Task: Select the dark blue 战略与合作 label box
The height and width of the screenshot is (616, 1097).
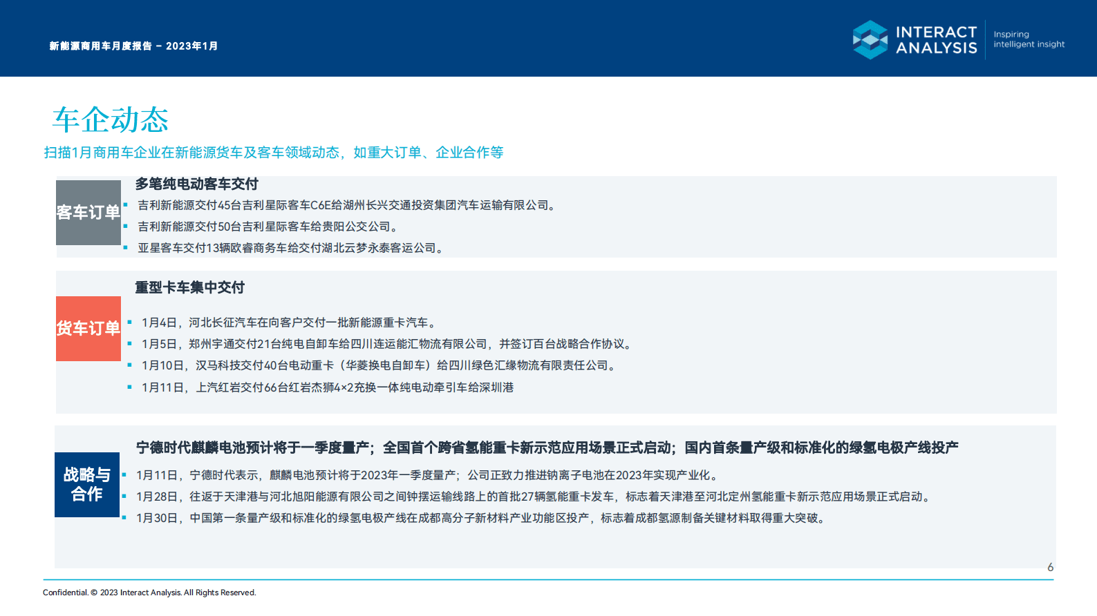Action: click(87, 485)
